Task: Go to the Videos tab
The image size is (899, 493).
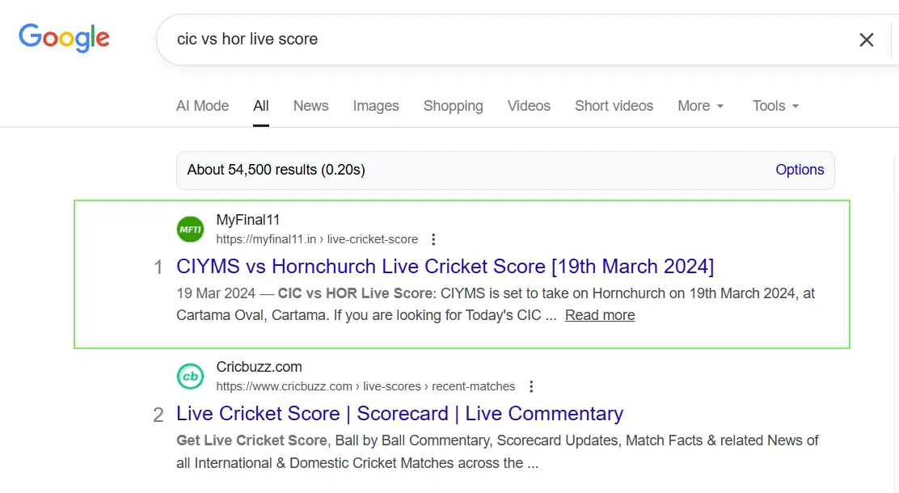Action: (529, 106)
